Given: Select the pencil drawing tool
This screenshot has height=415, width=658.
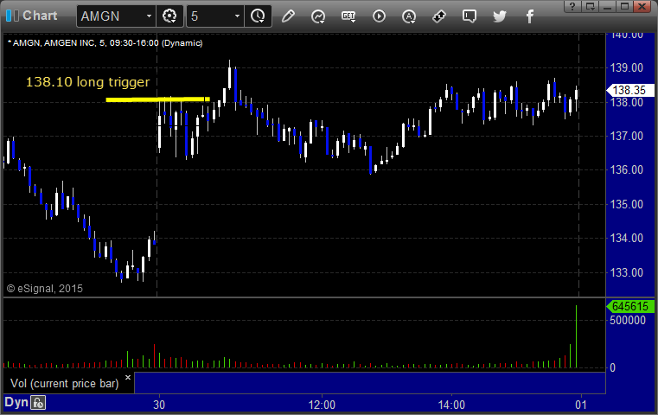Looking at the screenshot, I should tap(288, 16).
